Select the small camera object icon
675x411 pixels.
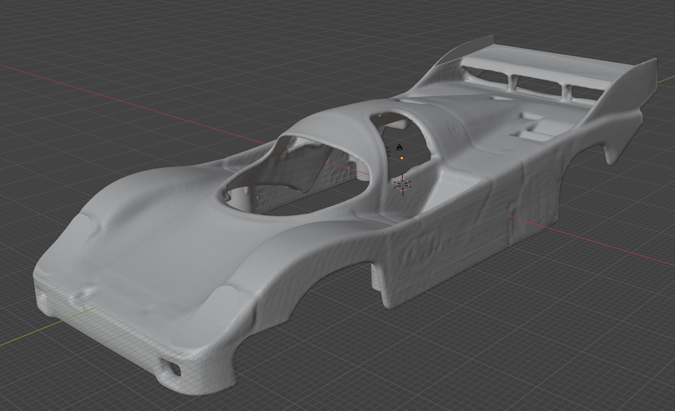click(x=399, y=147)
